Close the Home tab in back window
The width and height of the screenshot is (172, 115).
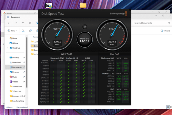click(35, 13)
